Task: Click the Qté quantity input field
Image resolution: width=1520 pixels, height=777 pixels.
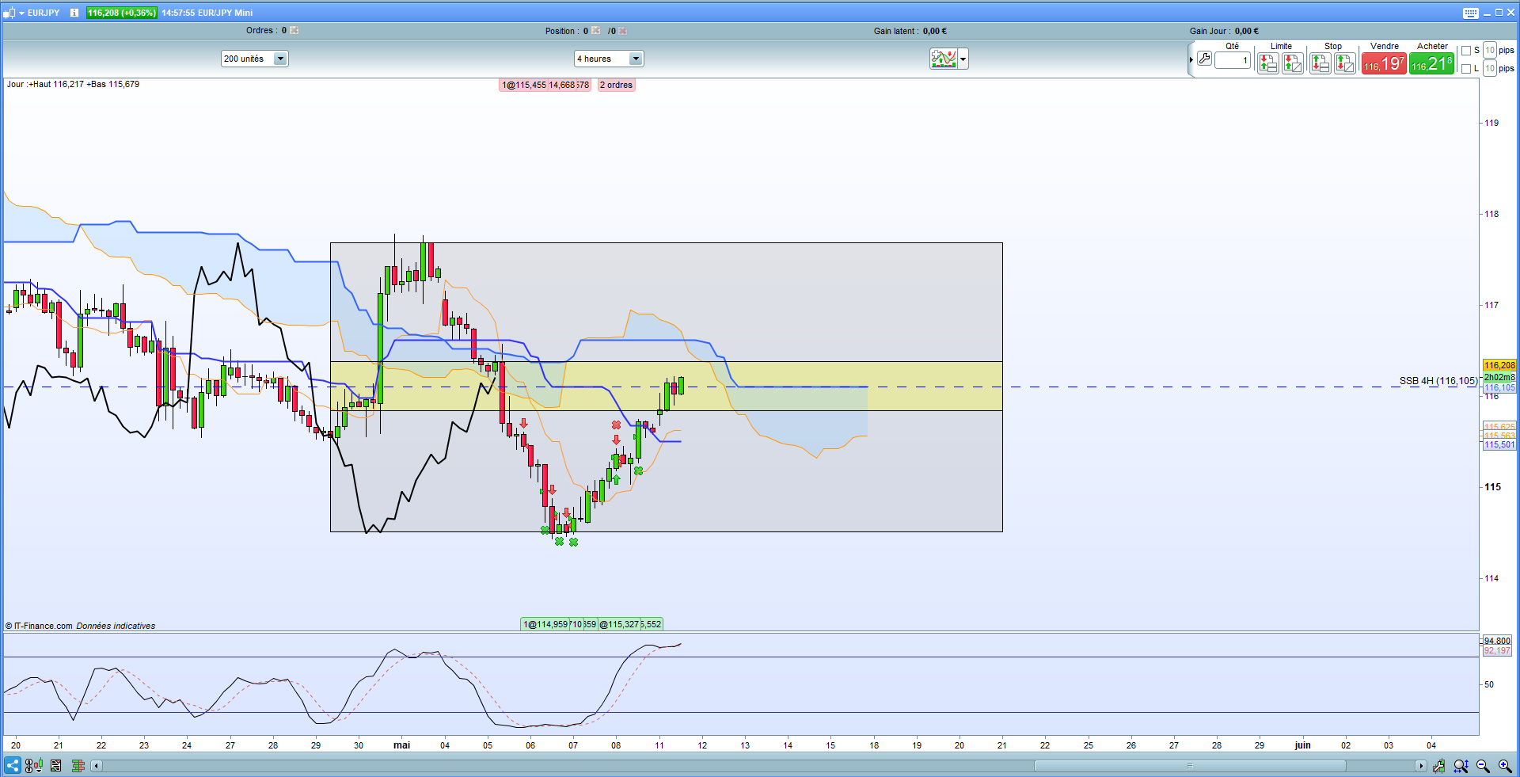Action: (x=1233, y=60)
